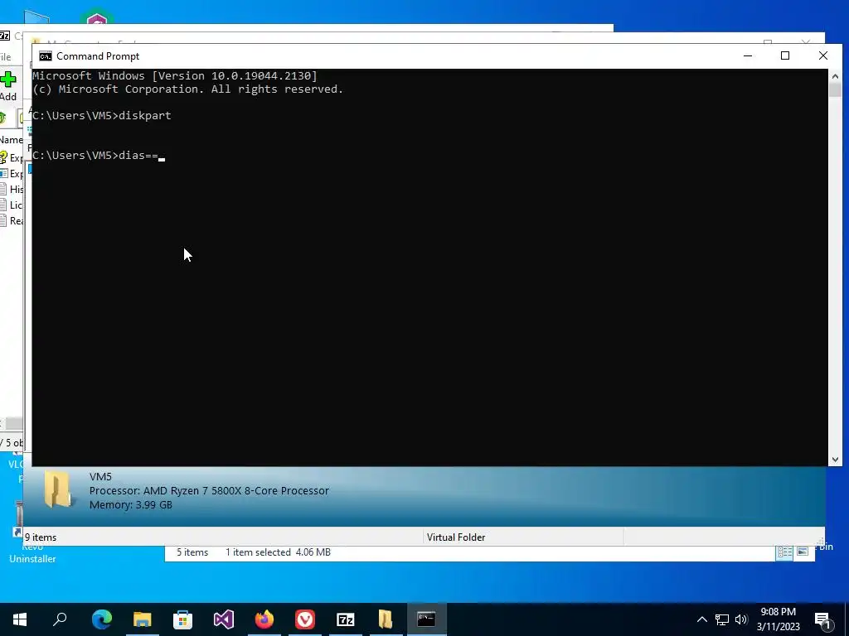Open Microsoft Store from the taskbar
This screenshot has width=849, height=636.
click(182, 619)
